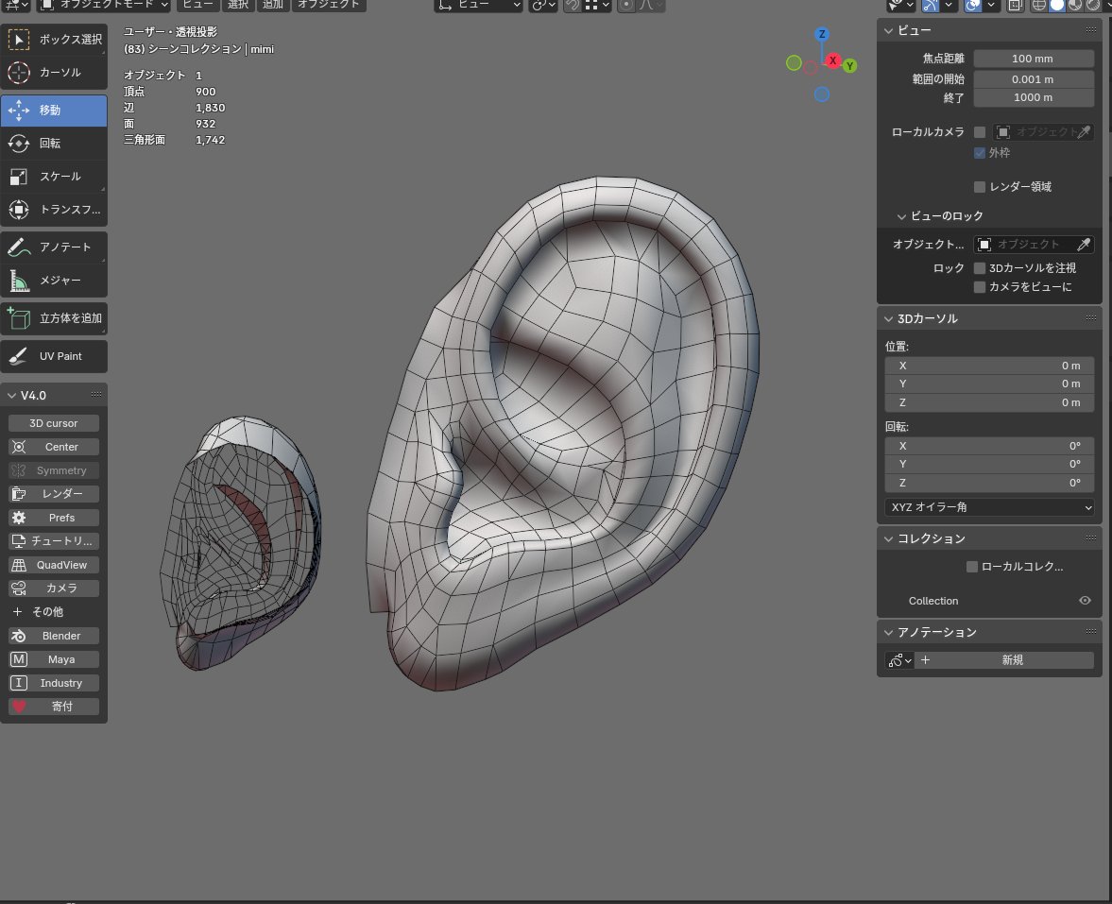This screenshot has width=1112, height=904.
Task: Click the 3D cursor position X field
Action: coord(989,366)
